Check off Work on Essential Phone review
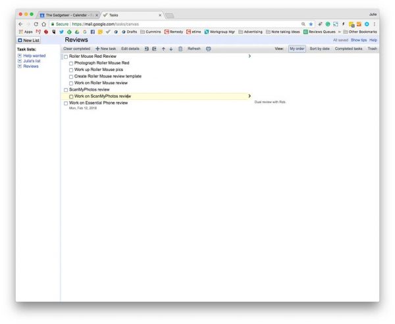Viewport: 395px width, 324px height. click(x=66, y=103)
